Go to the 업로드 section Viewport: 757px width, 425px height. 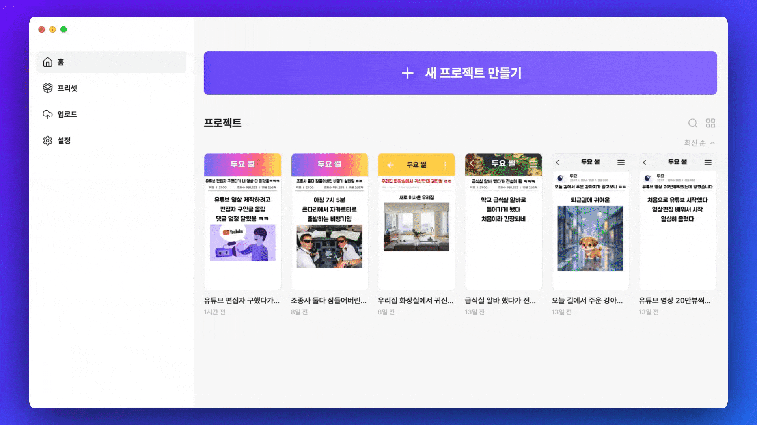(67, 115)
